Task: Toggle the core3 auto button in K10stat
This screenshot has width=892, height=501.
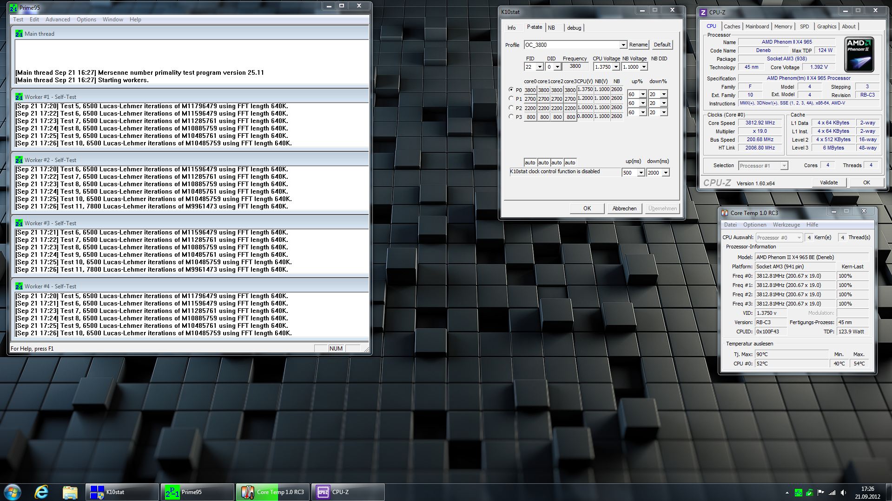Action: (x=570, y=163)
